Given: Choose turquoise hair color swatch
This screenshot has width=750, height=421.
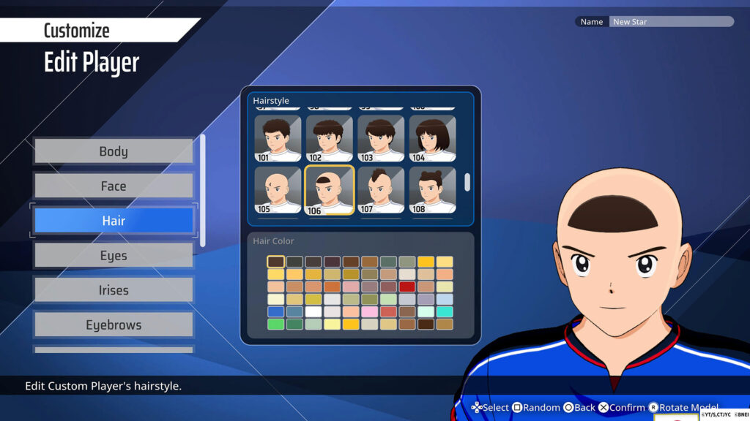Looking at the screenshot, I should coord(445,311).
